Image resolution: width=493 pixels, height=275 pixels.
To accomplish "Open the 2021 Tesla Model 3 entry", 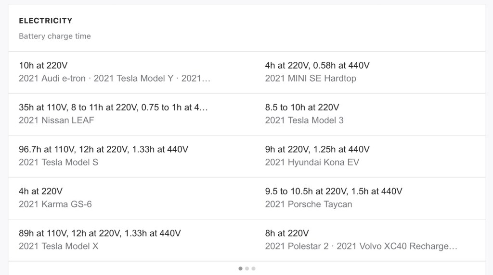I will [x=304, y=120].
